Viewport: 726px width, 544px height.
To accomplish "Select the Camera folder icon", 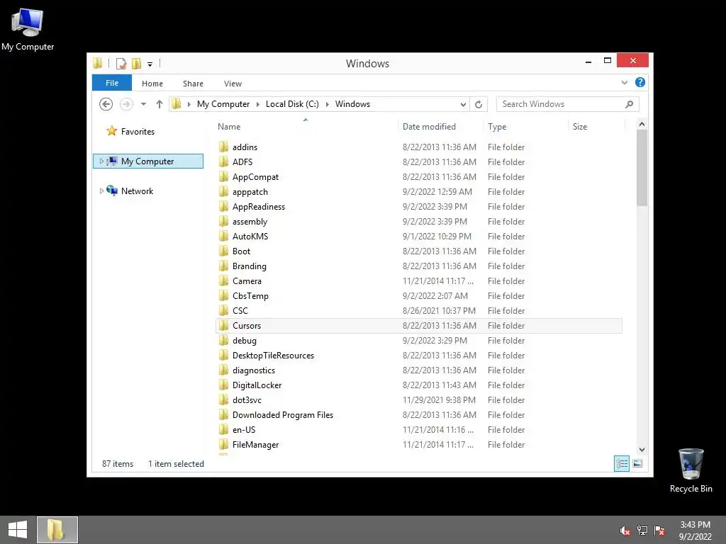I will tap(223, 280).
